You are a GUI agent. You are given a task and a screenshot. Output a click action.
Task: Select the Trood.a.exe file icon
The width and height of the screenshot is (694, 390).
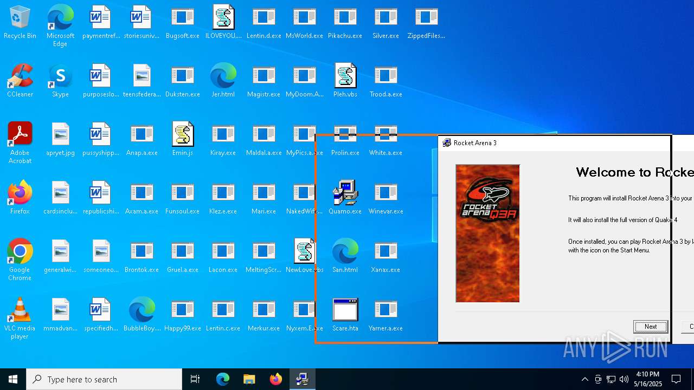(x=386, y=81)
